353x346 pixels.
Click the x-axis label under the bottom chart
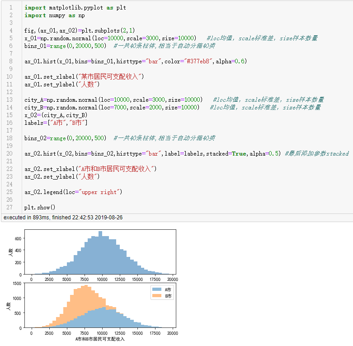tap(100, 339)
